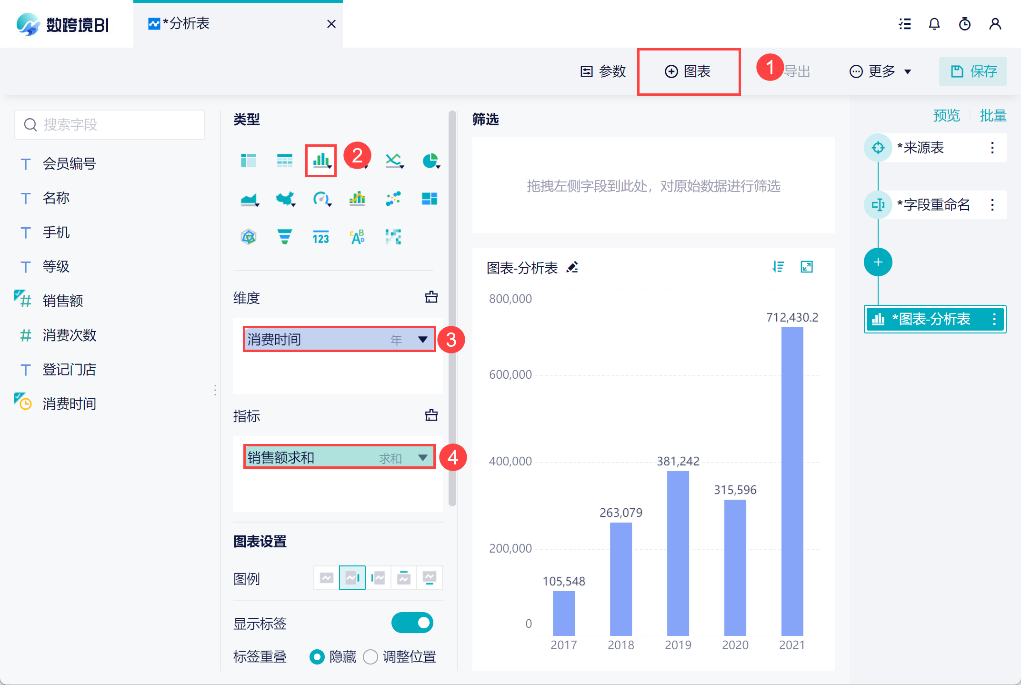Click the 搜索字段 search field
The height and width of the screenshot is (685, 1021).
pyautogui.click(x=110, y=125)
